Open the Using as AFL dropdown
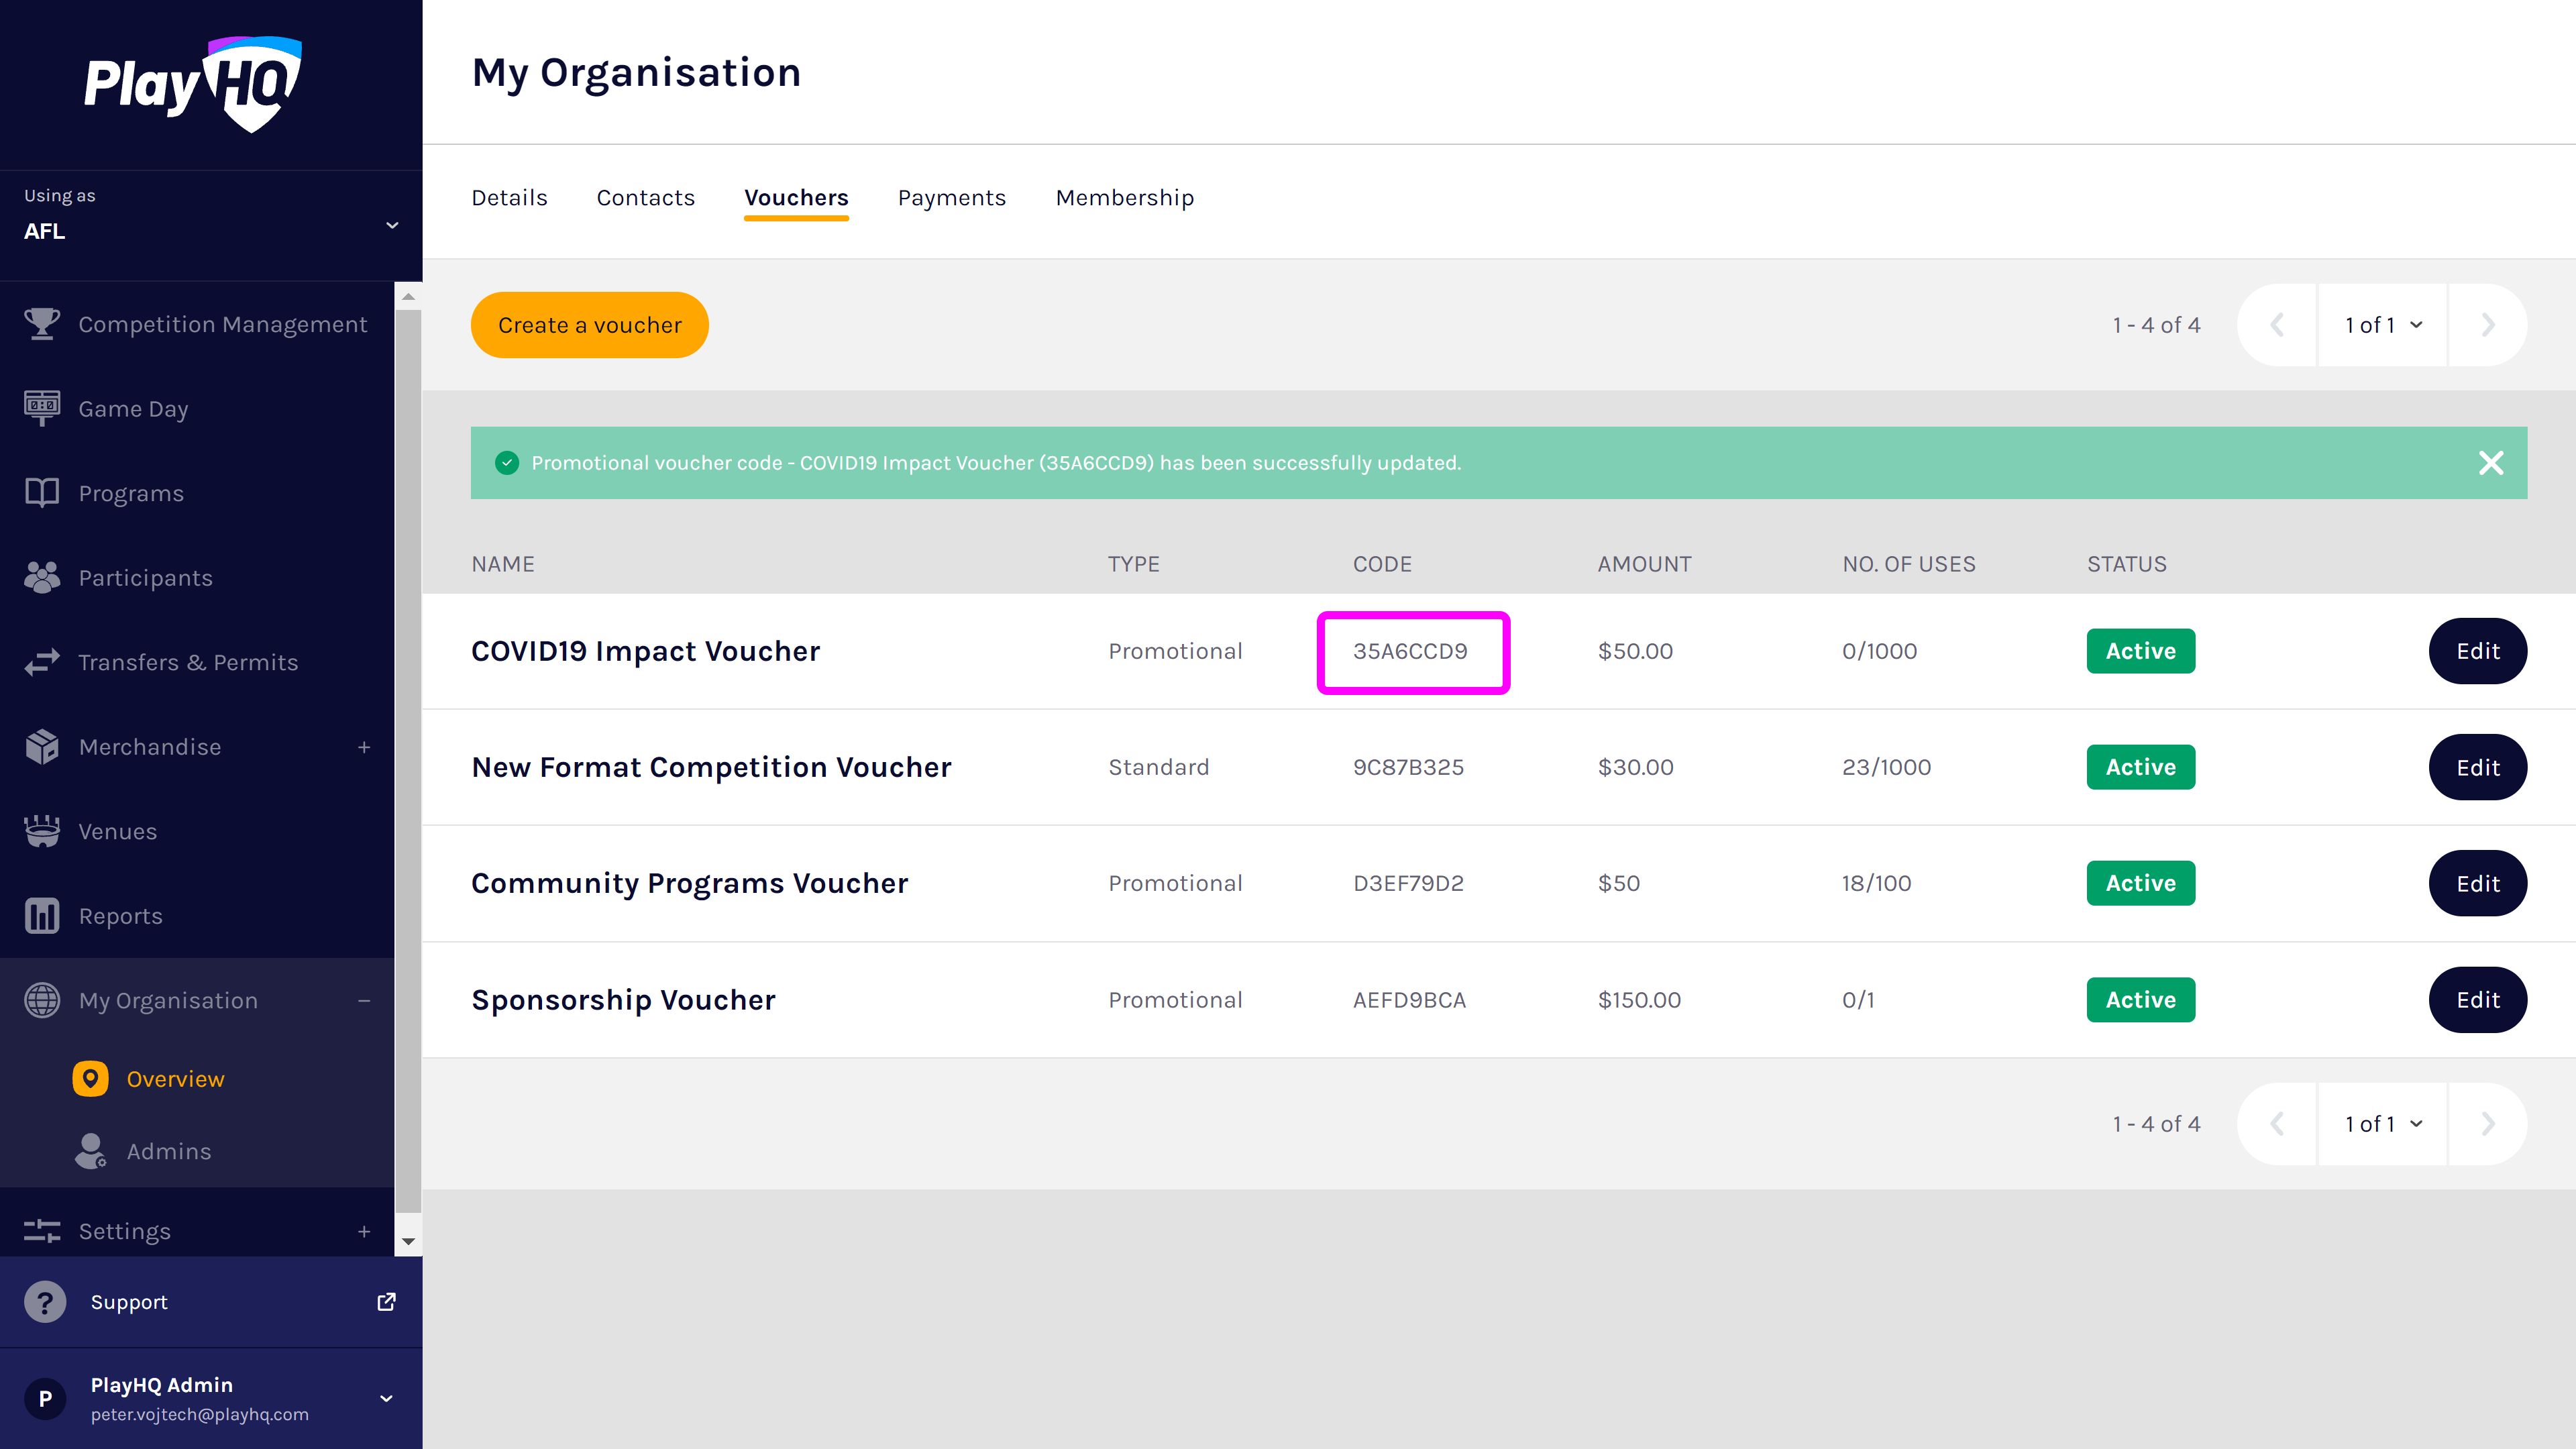Viewport: 2576px width, 1449px height. point(392,226)
